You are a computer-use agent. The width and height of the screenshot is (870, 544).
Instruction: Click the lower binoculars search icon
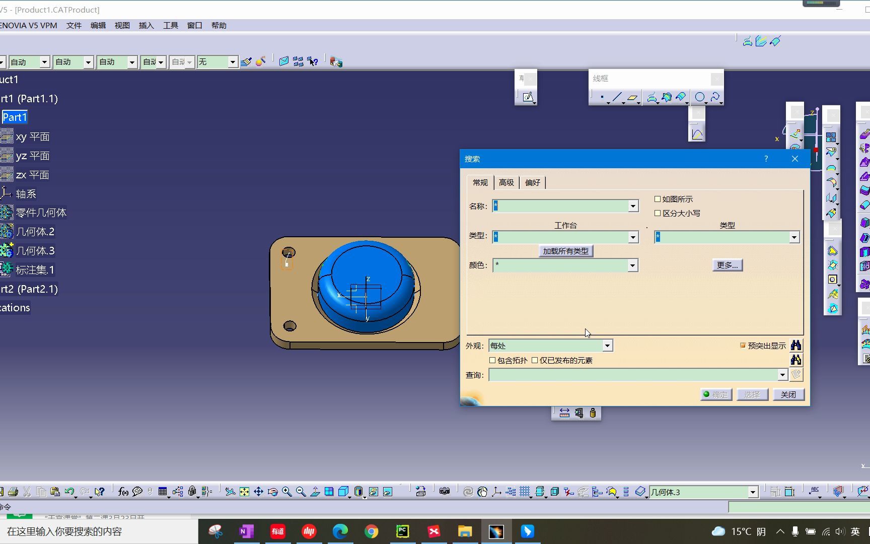pos(795,360)
